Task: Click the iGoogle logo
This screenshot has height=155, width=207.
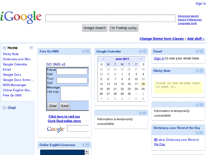Action: tap(21, 17)
